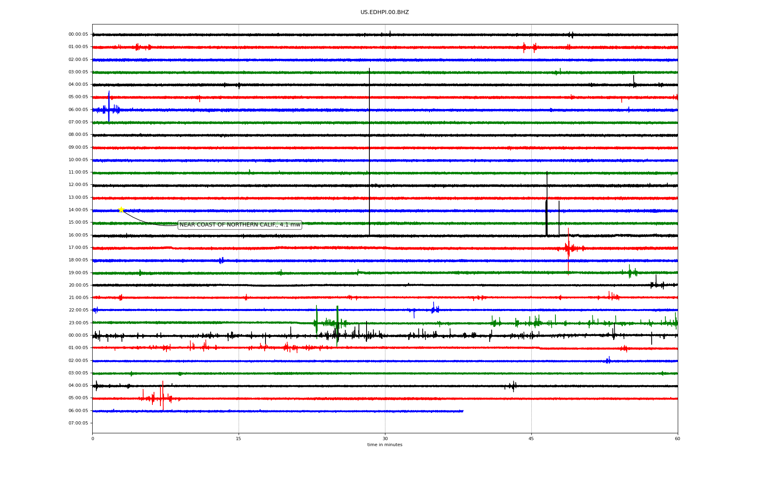Click the 30 tick label on x-axis
770x481 pixels.
(385, 439)
